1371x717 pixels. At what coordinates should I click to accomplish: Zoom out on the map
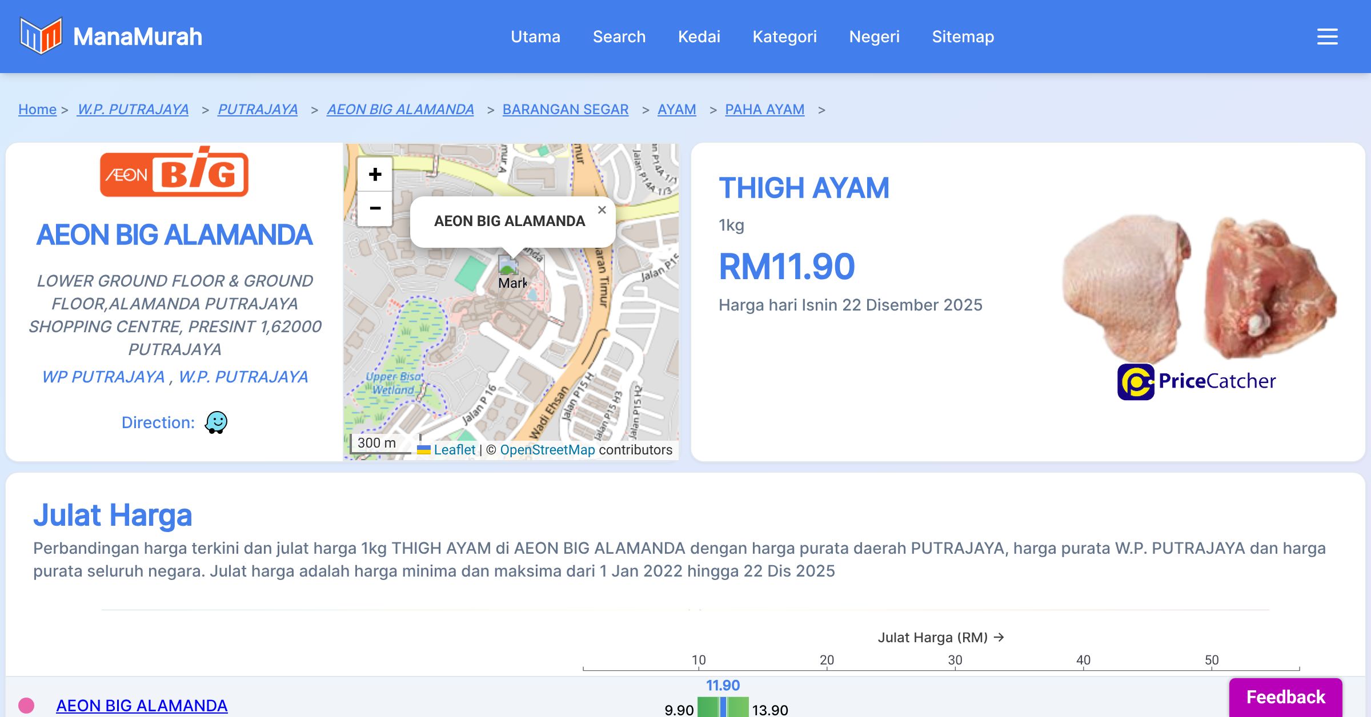375,208
